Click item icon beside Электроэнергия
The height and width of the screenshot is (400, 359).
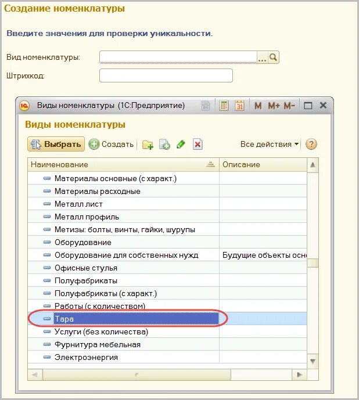click(x=47, y=357)
